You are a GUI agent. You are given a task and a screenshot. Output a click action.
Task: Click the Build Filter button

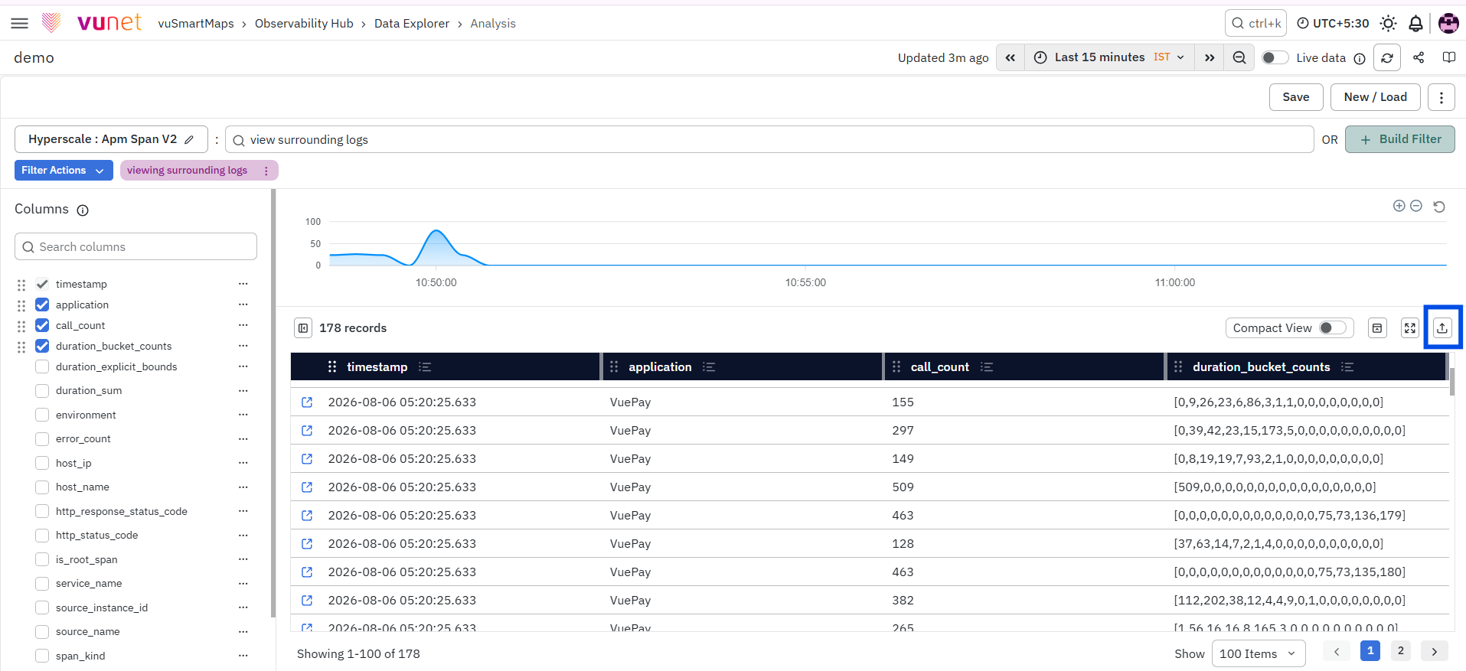pos(1400,139)
